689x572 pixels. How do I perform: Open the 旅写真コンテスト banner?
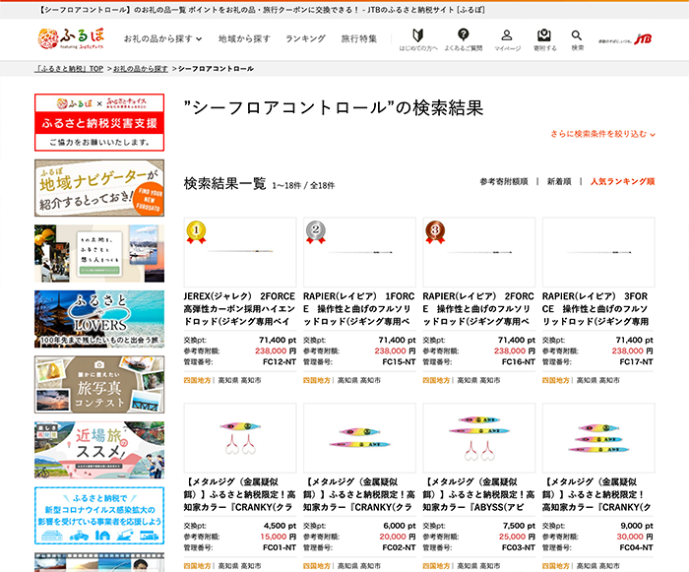pyautogui.click(x=99, y=385)
